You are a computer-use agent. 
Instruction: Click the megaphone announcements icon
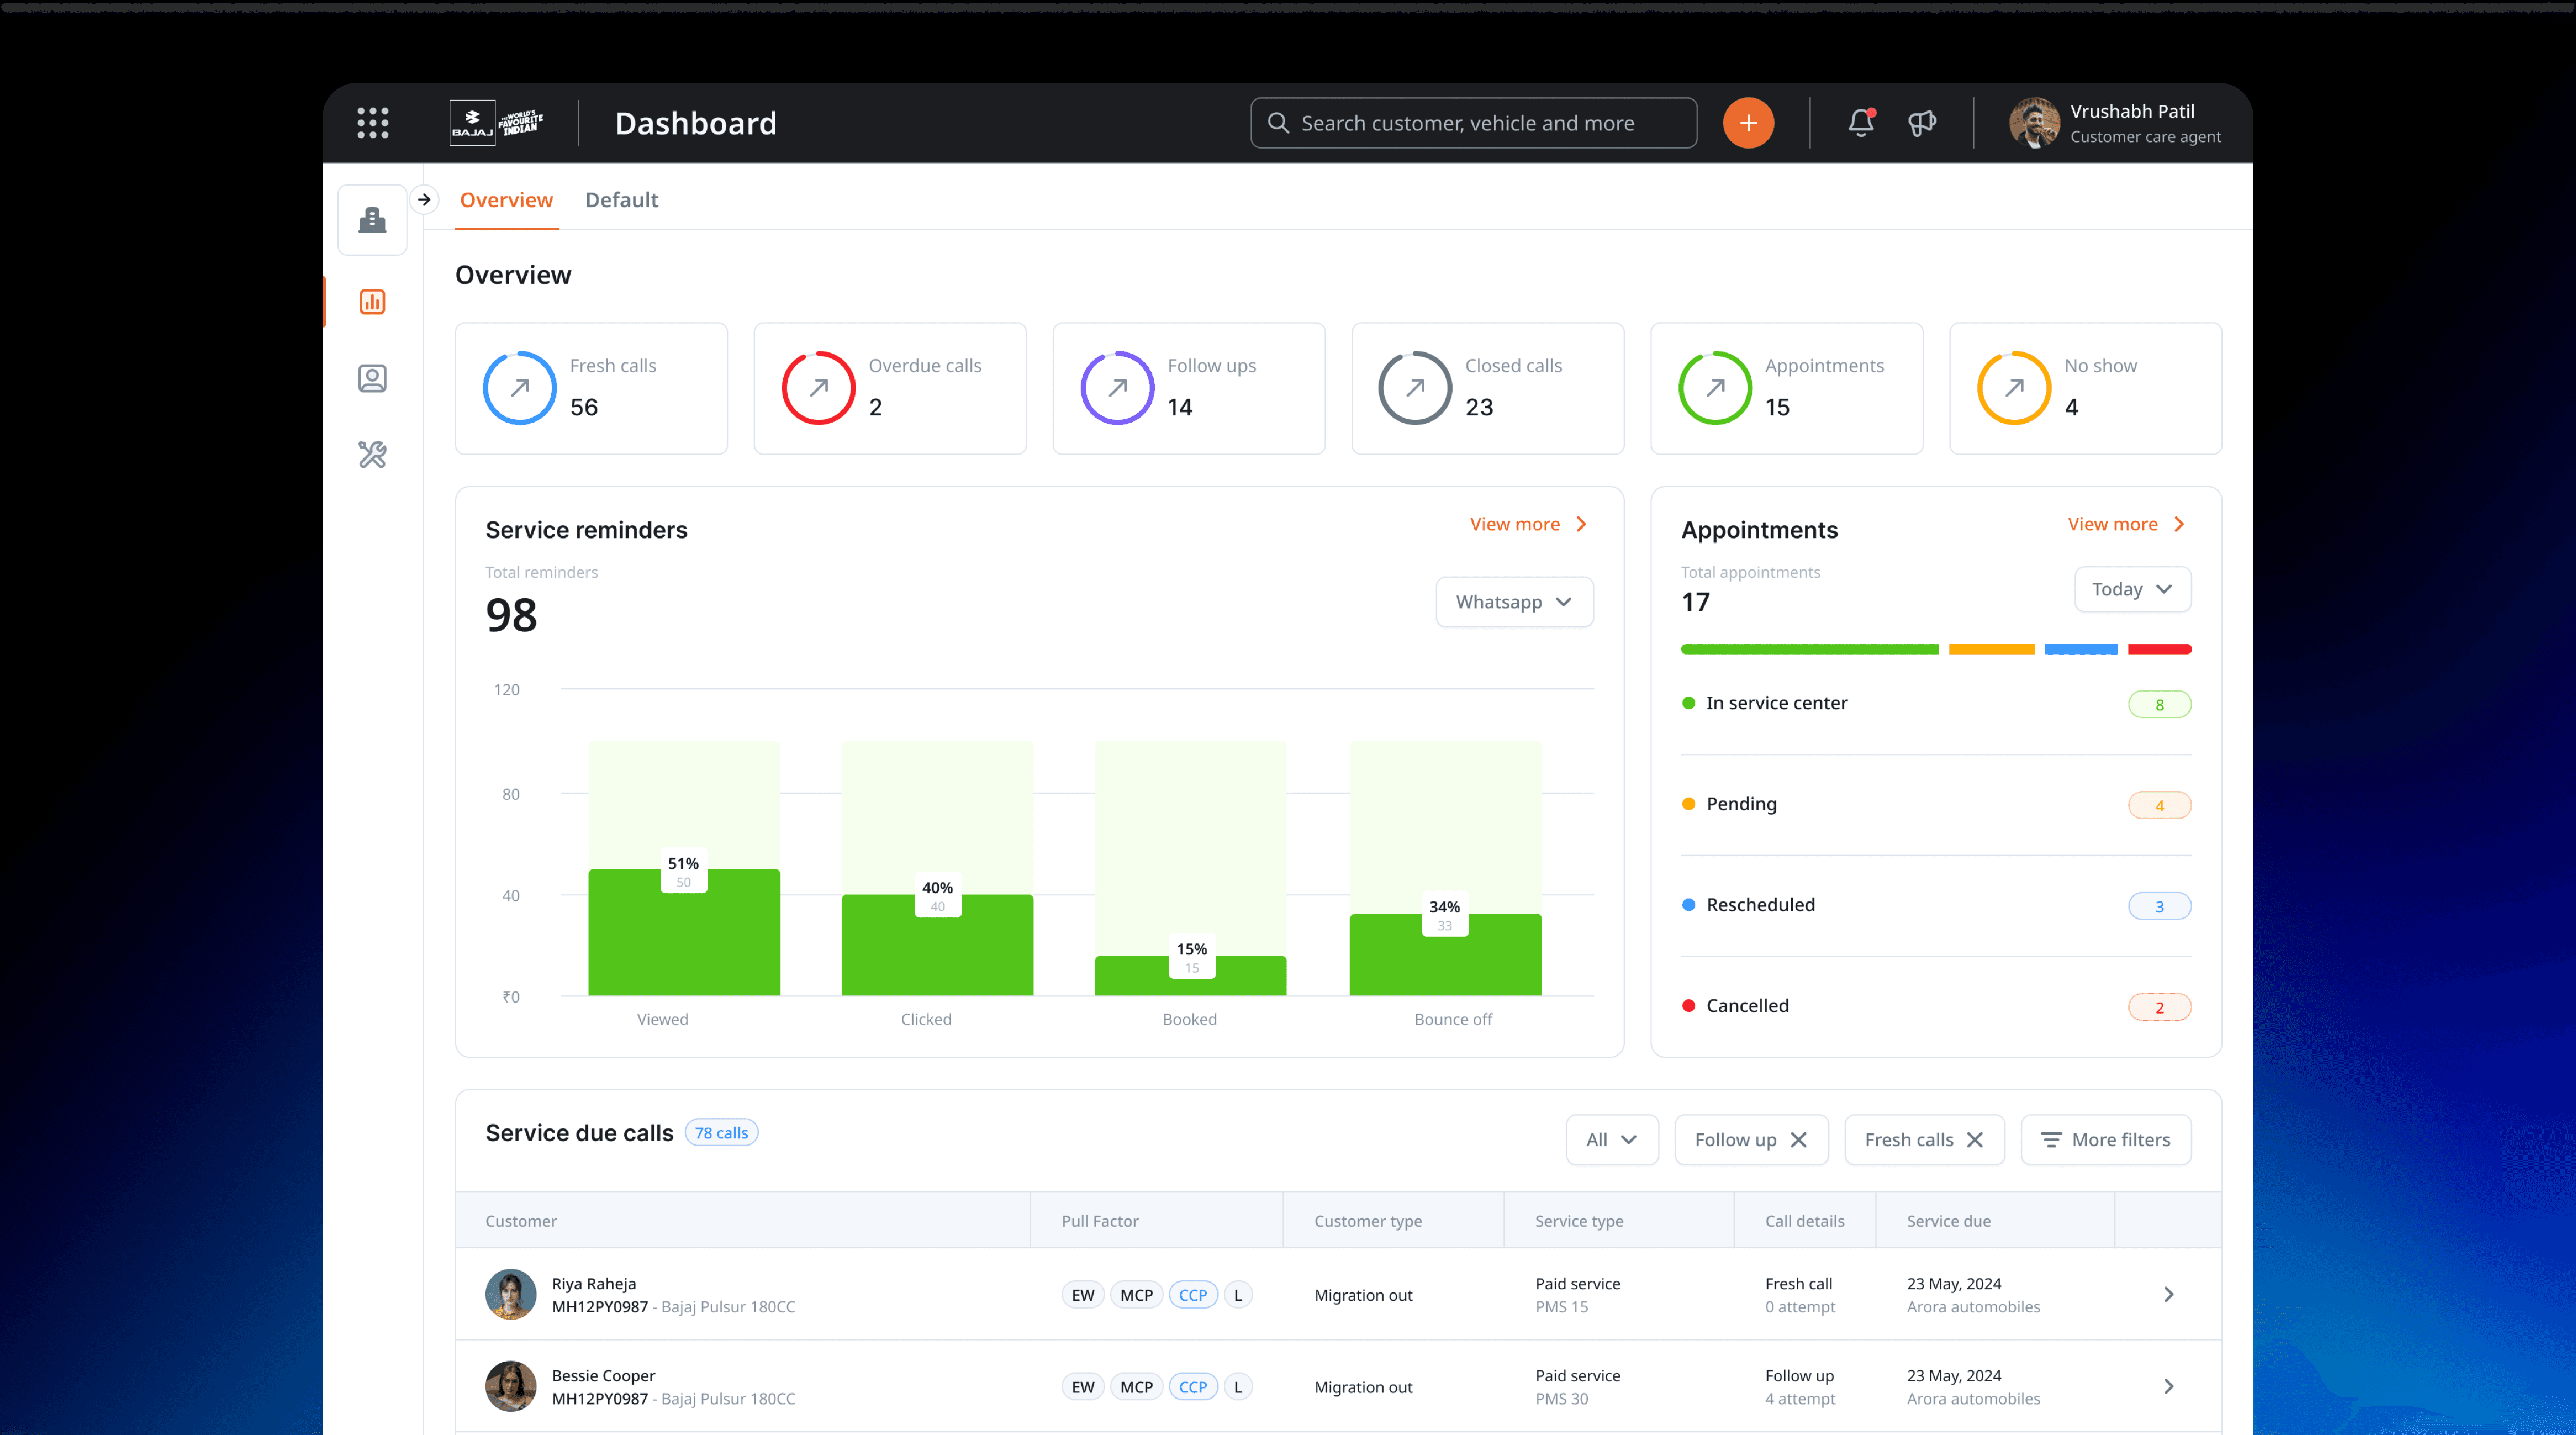pos(1921,123)
